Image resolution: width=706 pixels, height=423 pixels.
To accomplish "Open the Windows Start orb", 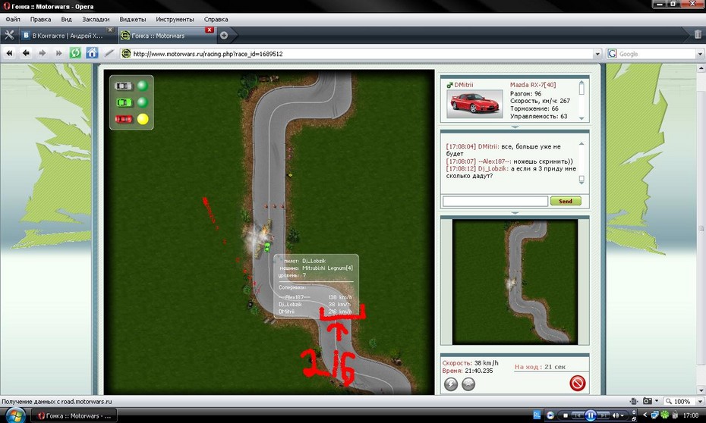I will (14, 415).
